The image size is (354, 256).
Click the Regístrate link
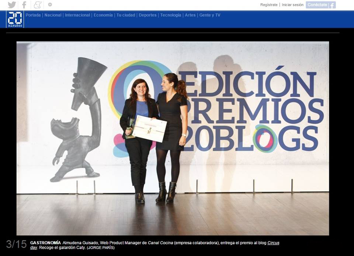click(269, 5)
